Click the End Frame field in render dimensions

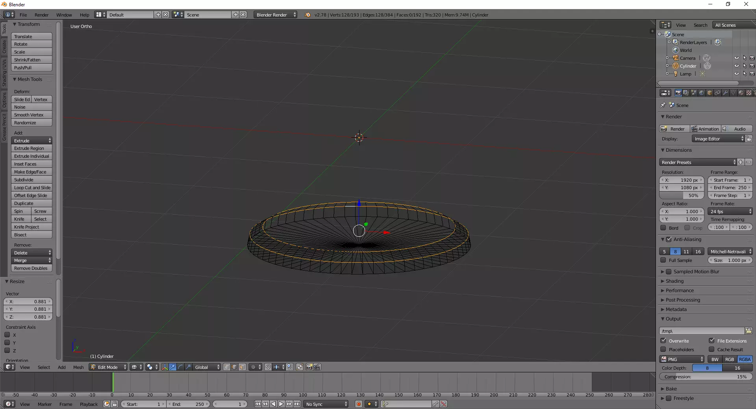pyautogui.click(x=730, y=188)
